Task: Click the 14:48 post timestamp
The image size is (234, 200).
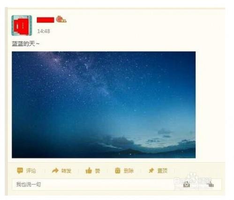Action: pos(44,31)
